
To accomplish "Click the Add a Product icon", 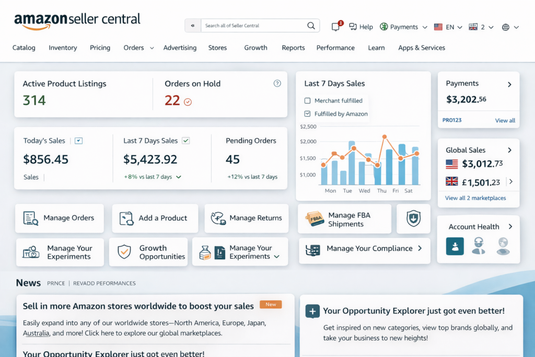I will (126, 218).
